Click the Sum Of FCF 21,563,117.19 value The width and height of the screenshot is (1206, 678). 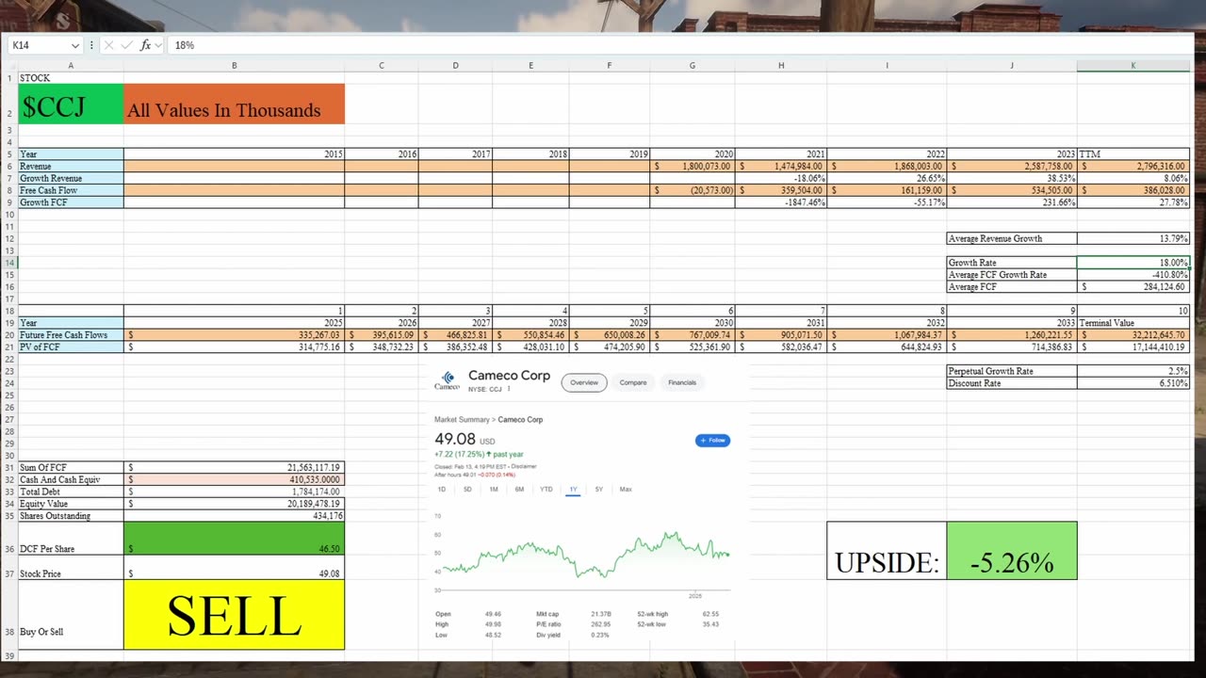(x=234, y=467)
